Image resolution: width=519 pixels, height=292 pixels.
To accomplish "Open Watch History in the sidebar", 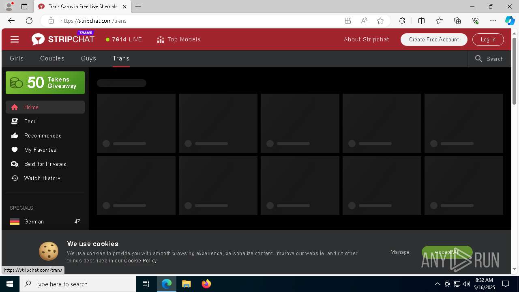I will click(x=45, y=178).
